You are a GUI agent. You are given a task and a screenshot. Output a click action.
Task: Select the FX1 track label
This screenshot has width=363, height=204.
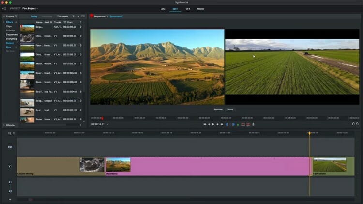[10, 147]
